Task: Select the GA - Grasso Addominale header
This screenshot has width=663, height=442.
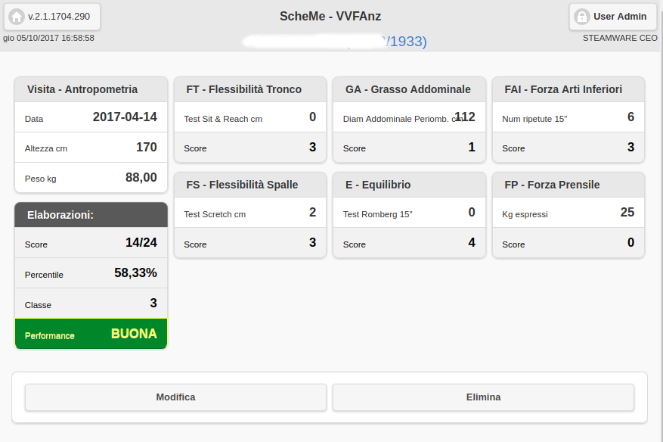Action: (x=409, y=89)
